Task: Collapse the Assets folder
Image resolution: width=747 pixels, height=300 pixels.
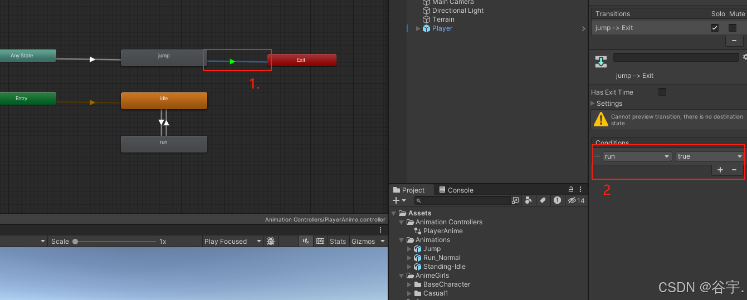Action: pos(394,213)
